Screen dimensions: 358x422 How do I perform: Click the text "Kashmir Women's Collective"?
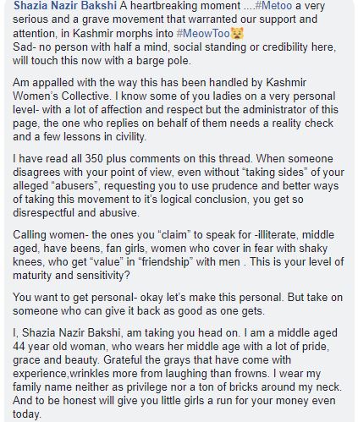159,89
